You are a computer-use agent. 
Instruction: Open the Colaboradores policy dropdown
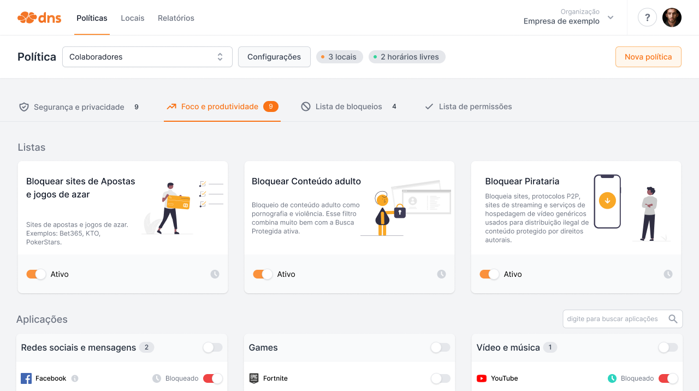coord(147,57)
